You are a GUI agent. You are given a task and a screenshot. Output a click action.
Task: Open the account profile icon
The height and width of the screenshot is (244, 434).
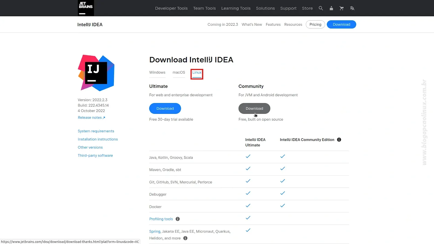331,8
